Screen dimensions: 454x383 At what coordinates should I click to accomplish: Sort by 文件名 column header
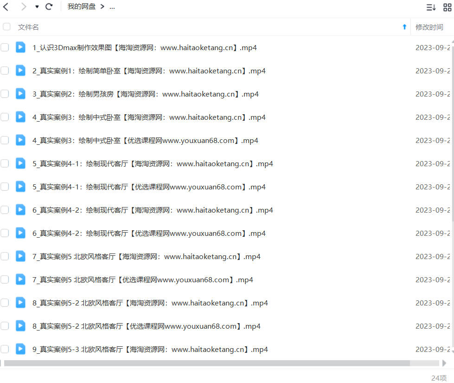(x=28, y=27)
